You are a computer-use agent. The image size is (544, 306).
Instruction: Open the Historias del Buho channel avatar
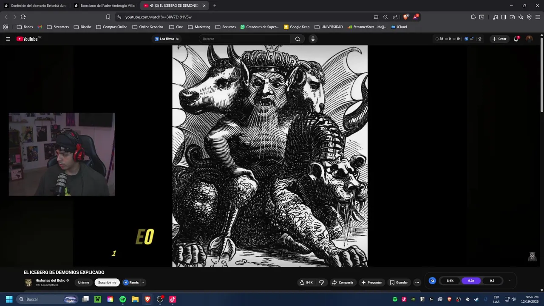click(x=28, y=283)
